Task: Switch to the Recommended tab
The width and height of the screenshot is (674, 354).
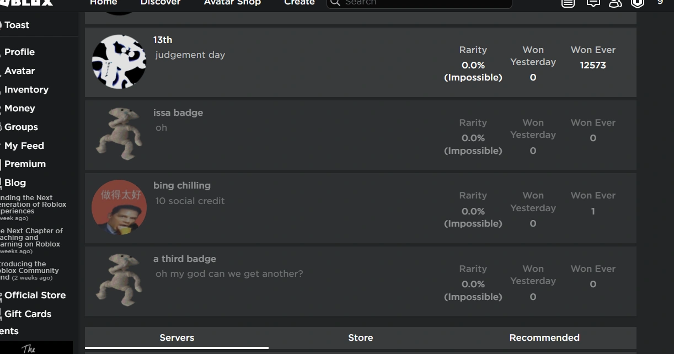Action: 544,337
